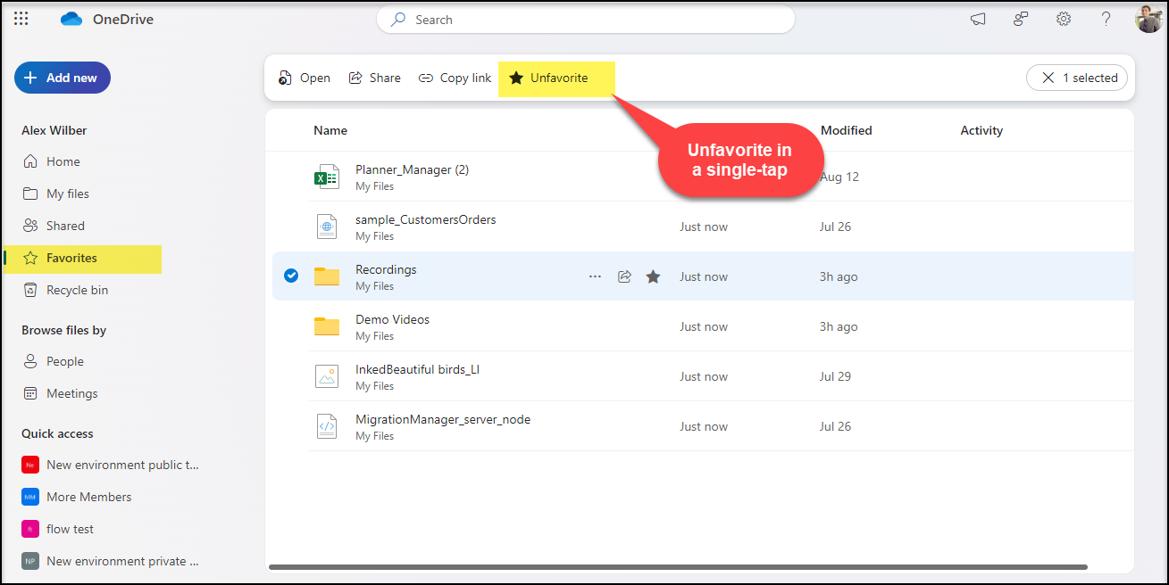Open the Planner_Manager Excel file icon
1169x585 pixels.
click(x=327, y=177)
